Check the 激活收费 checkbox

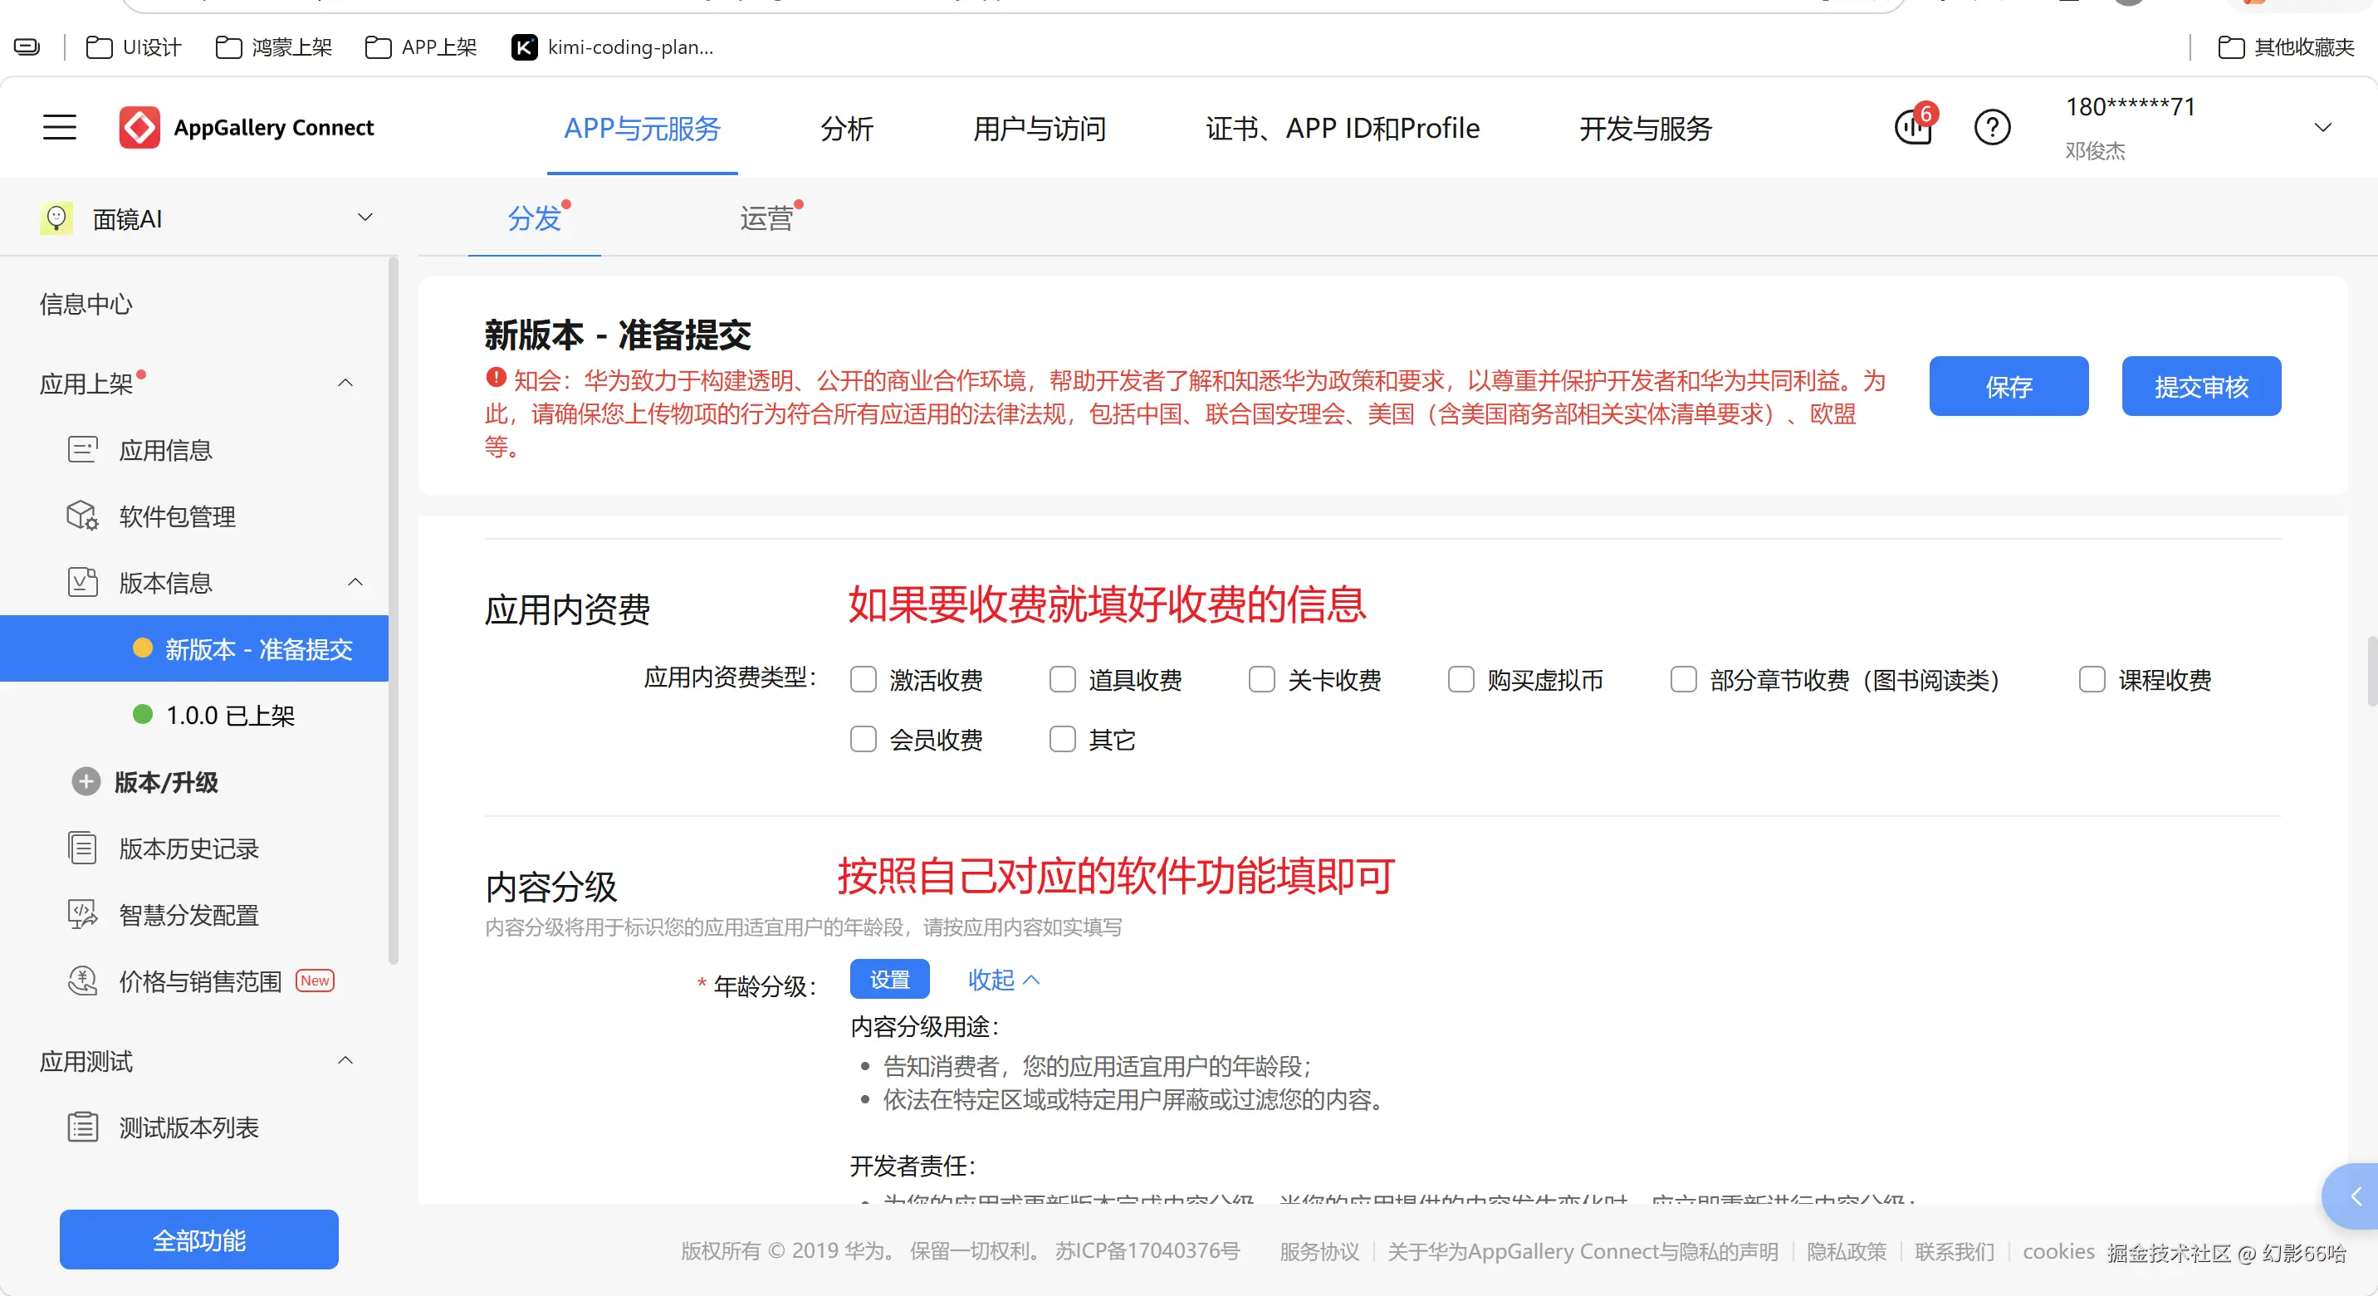pos(864,679)
